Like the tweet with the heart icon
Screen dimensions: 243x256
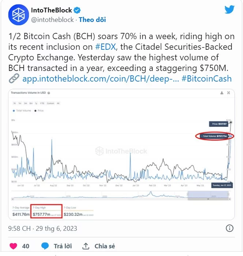click(x=14, y=246)
